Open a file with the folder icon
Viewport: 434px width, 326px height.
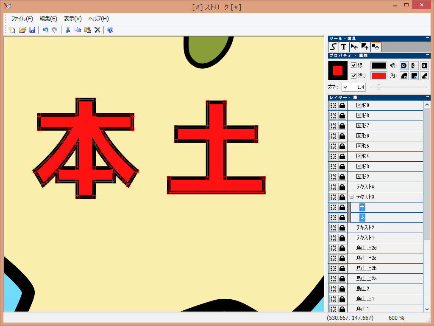coord(22,30)
